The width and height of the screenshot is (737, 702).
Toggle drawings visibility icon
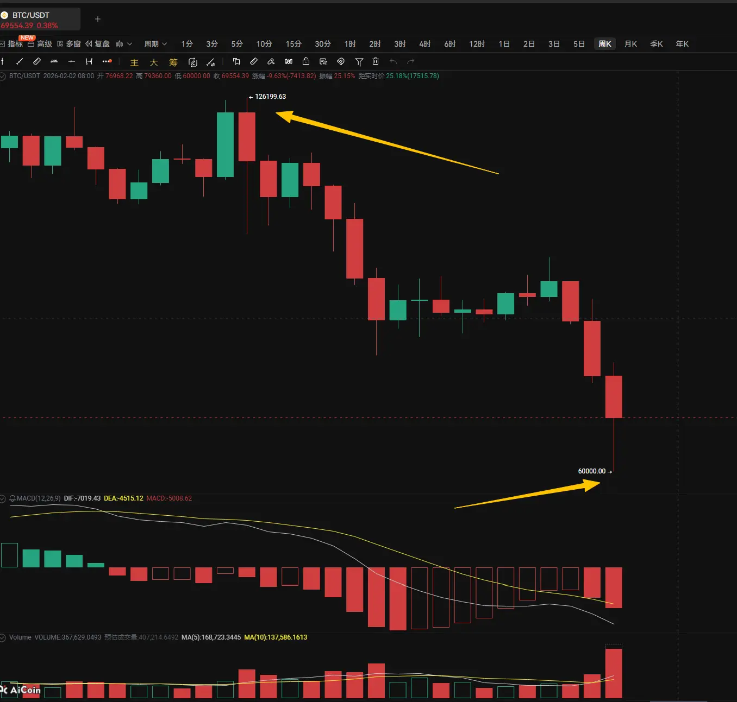point(341,61)
